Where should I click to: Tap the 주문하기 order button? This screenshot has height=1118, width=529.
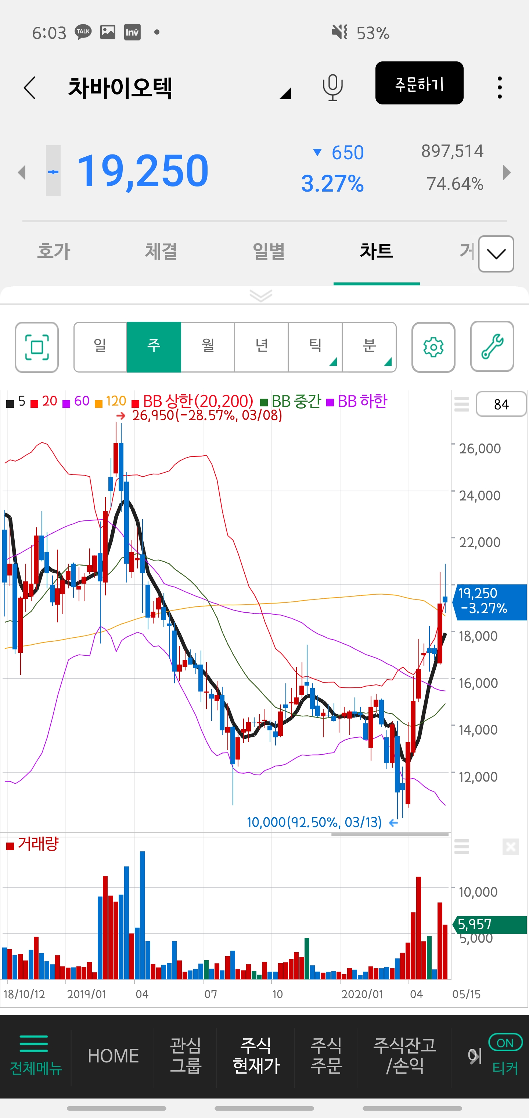pos(419,83)
